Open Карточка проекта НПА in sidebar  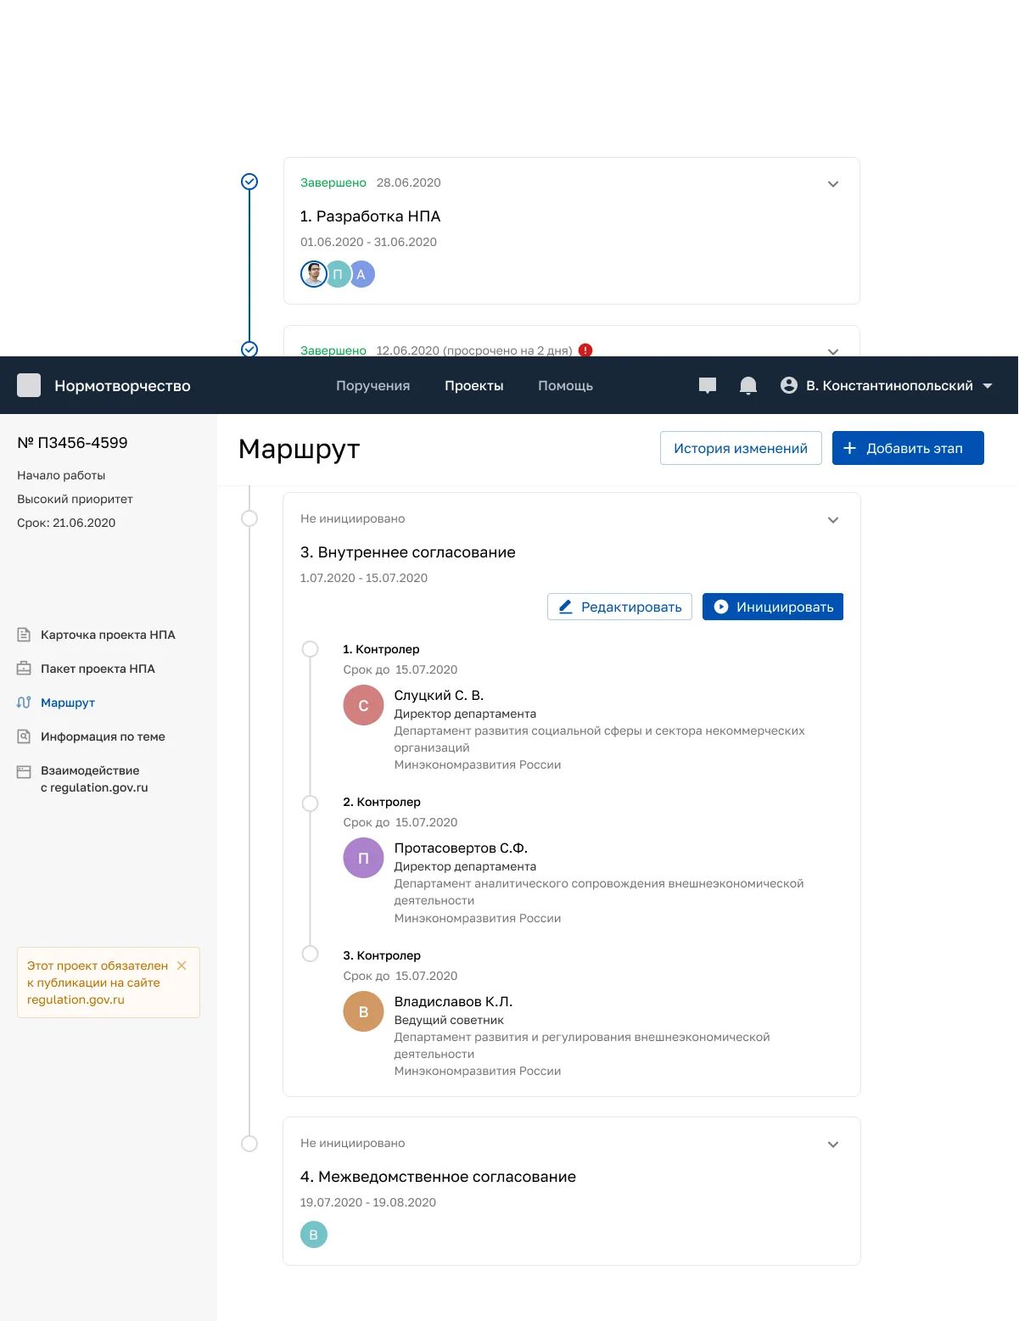pos(108,635)
